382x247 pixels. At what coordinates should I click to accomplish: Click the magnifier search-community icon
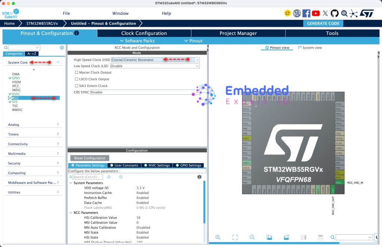click(x=344, y=13)
